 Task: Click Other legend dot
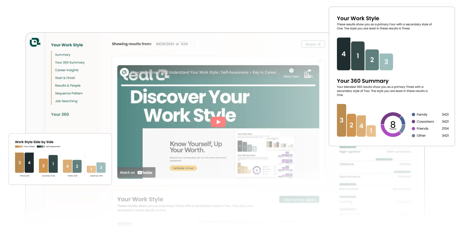413,136
